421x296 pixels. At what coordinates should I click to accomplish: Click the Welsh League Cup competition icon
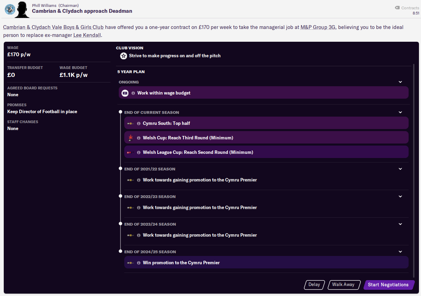click(130, 152)
